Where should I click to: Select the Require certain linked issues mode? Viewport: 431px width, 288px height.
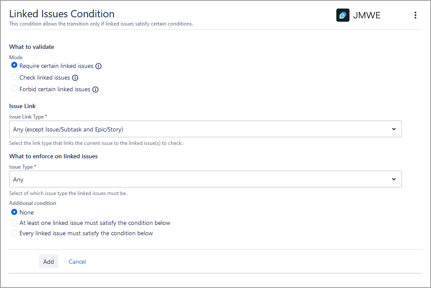(14, 65)
